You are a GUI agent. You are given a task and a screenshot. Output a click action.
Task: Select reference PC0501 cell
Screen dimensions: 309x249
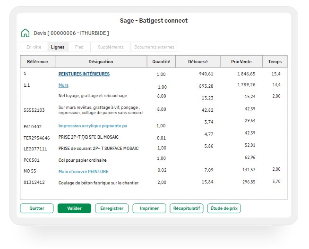tap(32, 160)
